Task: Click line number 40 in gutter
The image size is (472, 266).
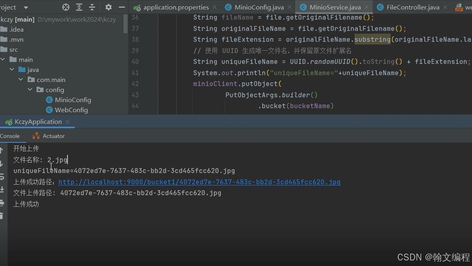Action: (135, 62)
